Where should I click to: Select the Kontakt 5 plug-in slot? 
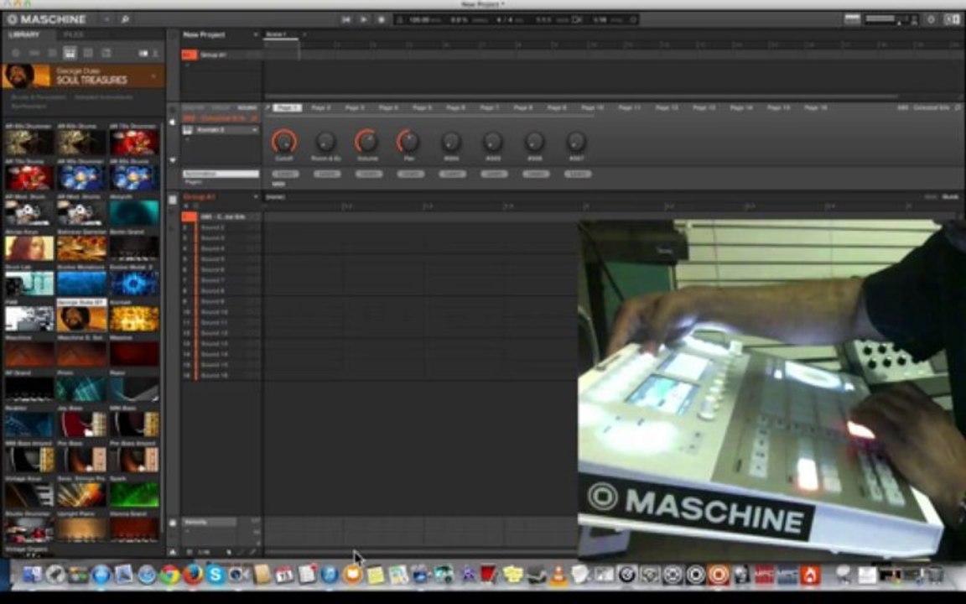220,130
